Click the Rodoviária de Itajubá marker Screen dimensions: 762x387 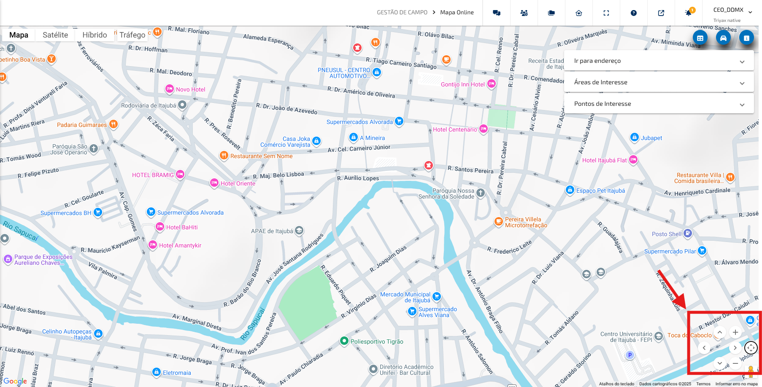[x=182, y=105]
